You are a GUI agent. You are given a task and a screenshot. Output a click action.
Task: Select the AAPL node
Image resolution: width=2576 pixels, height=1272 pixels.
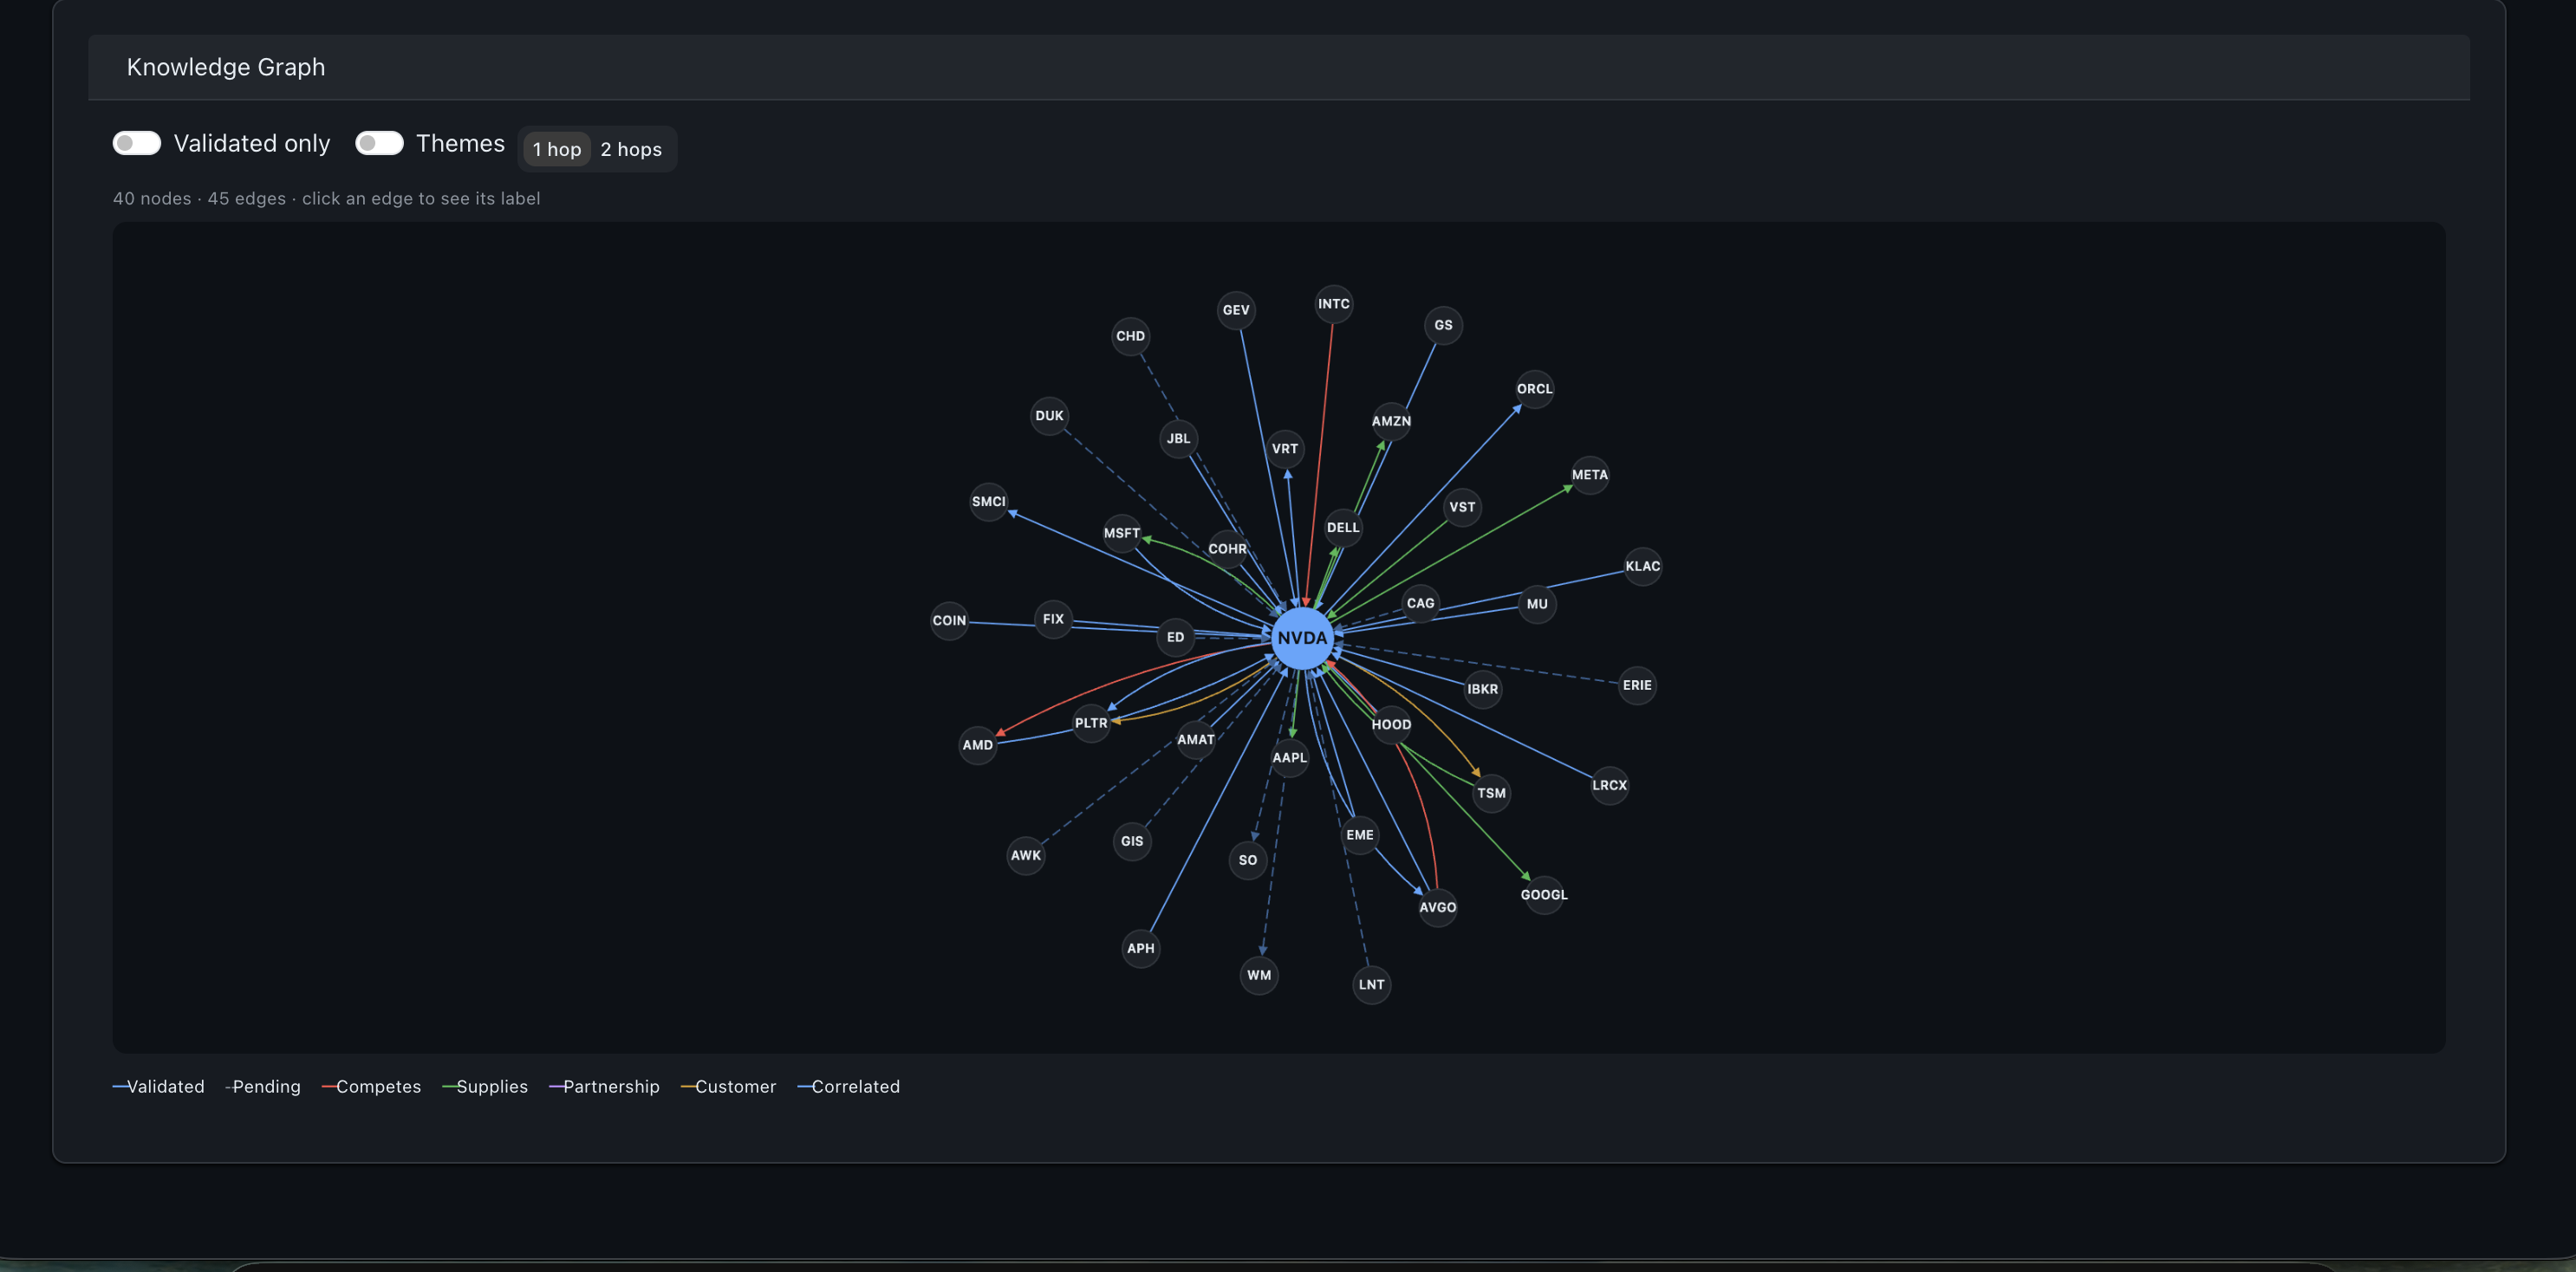tap(1289, 757)
